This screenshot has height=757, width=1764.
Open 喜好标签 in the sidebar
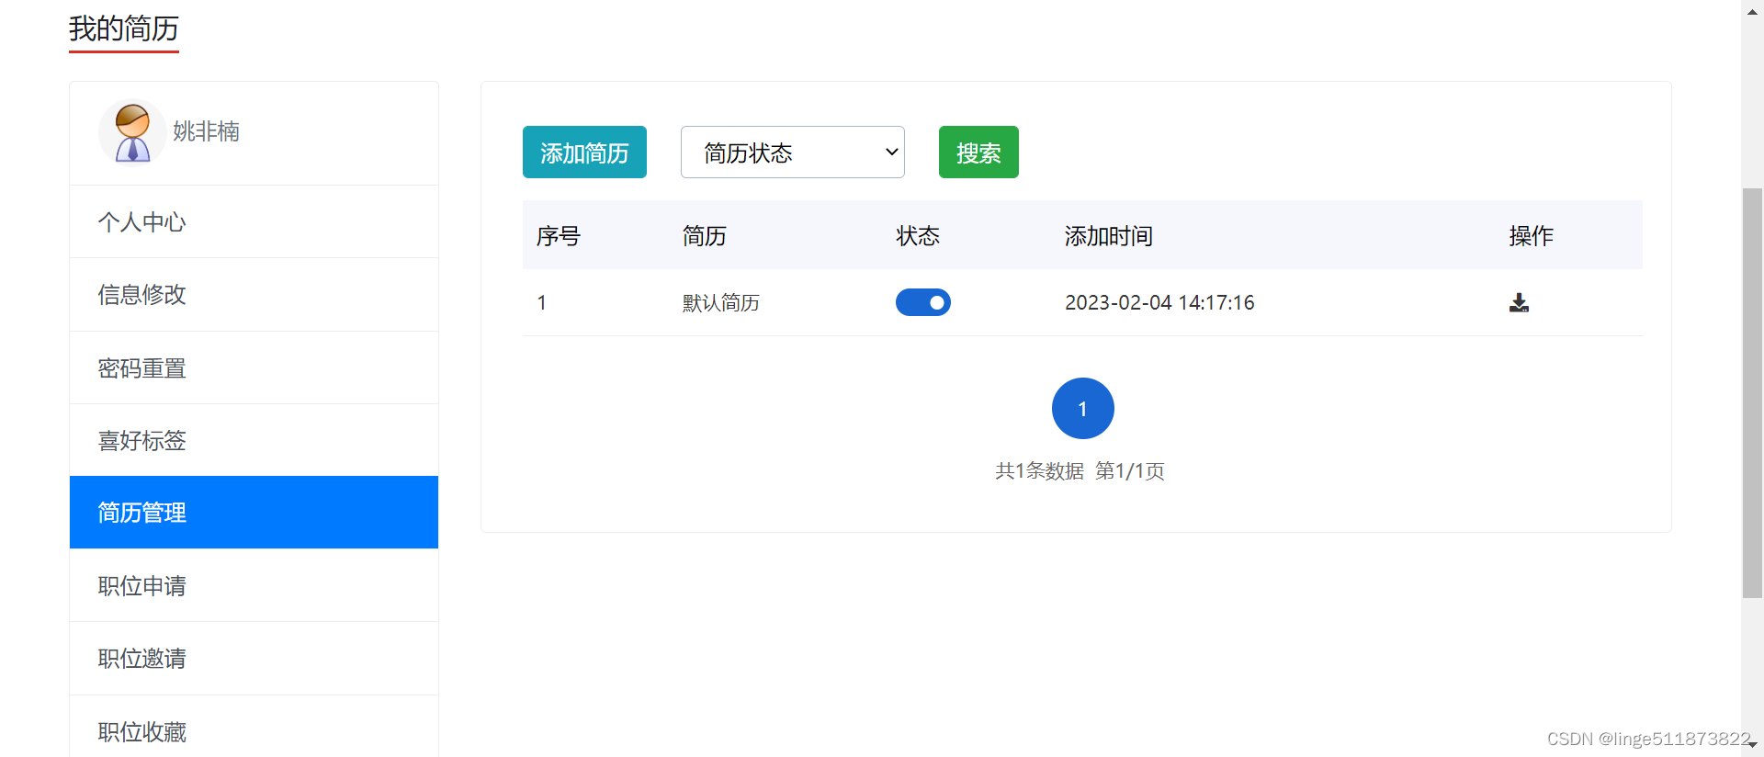tap(254, 440)
